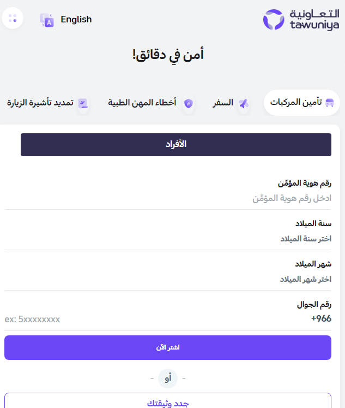Click the Tawuniya logo
The height and width of the screenshot is (408, 345).
[300, 20]
